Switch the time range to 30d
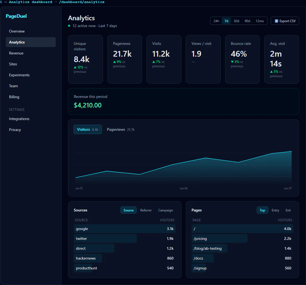306x285 pixels. click(x=236, y=21)
